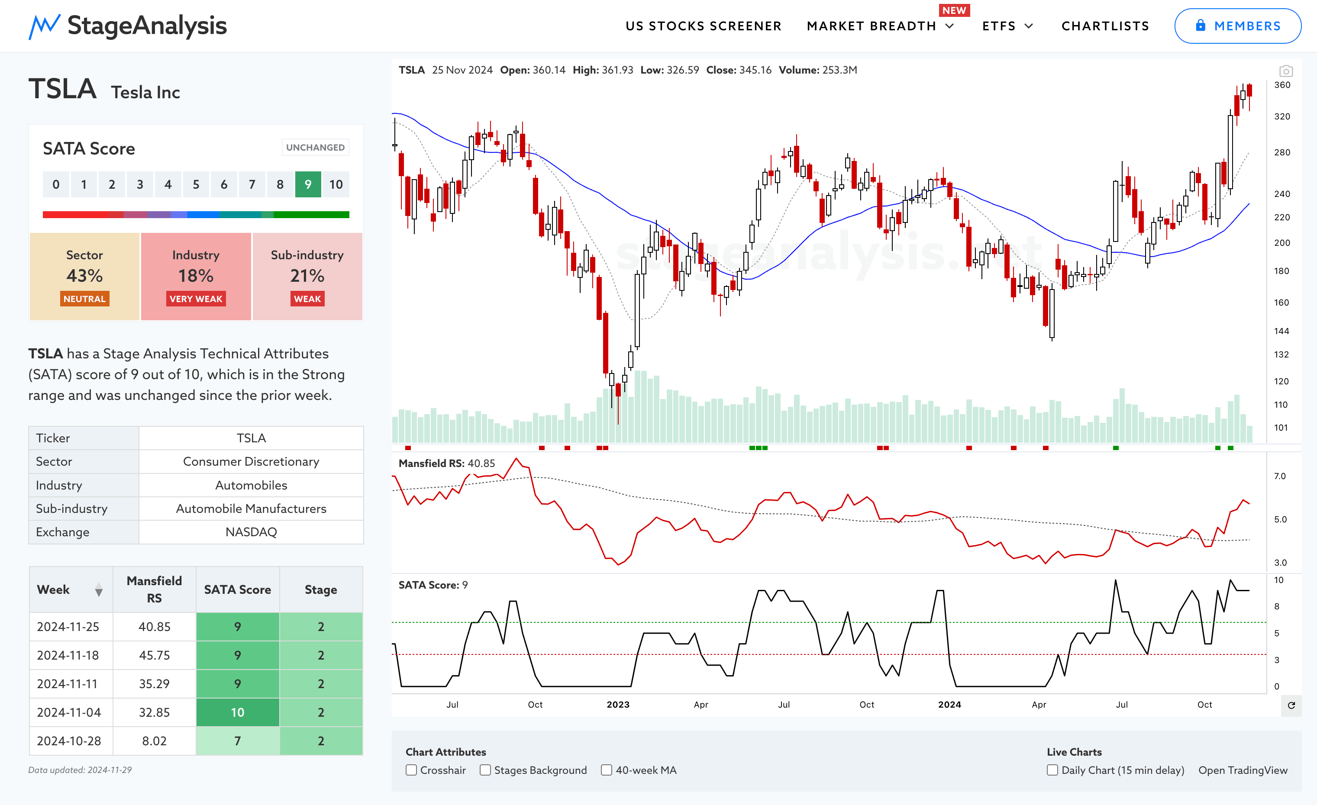The height and width of the screenshot is (805, 1317).
Task: Click the camera screenshot icon on chart
Action: 1285,71
